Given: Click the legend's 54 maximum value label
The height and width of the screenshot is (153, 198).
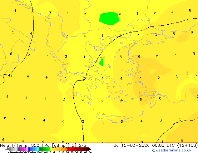Looking at the screenshot, I should [90, 152].
